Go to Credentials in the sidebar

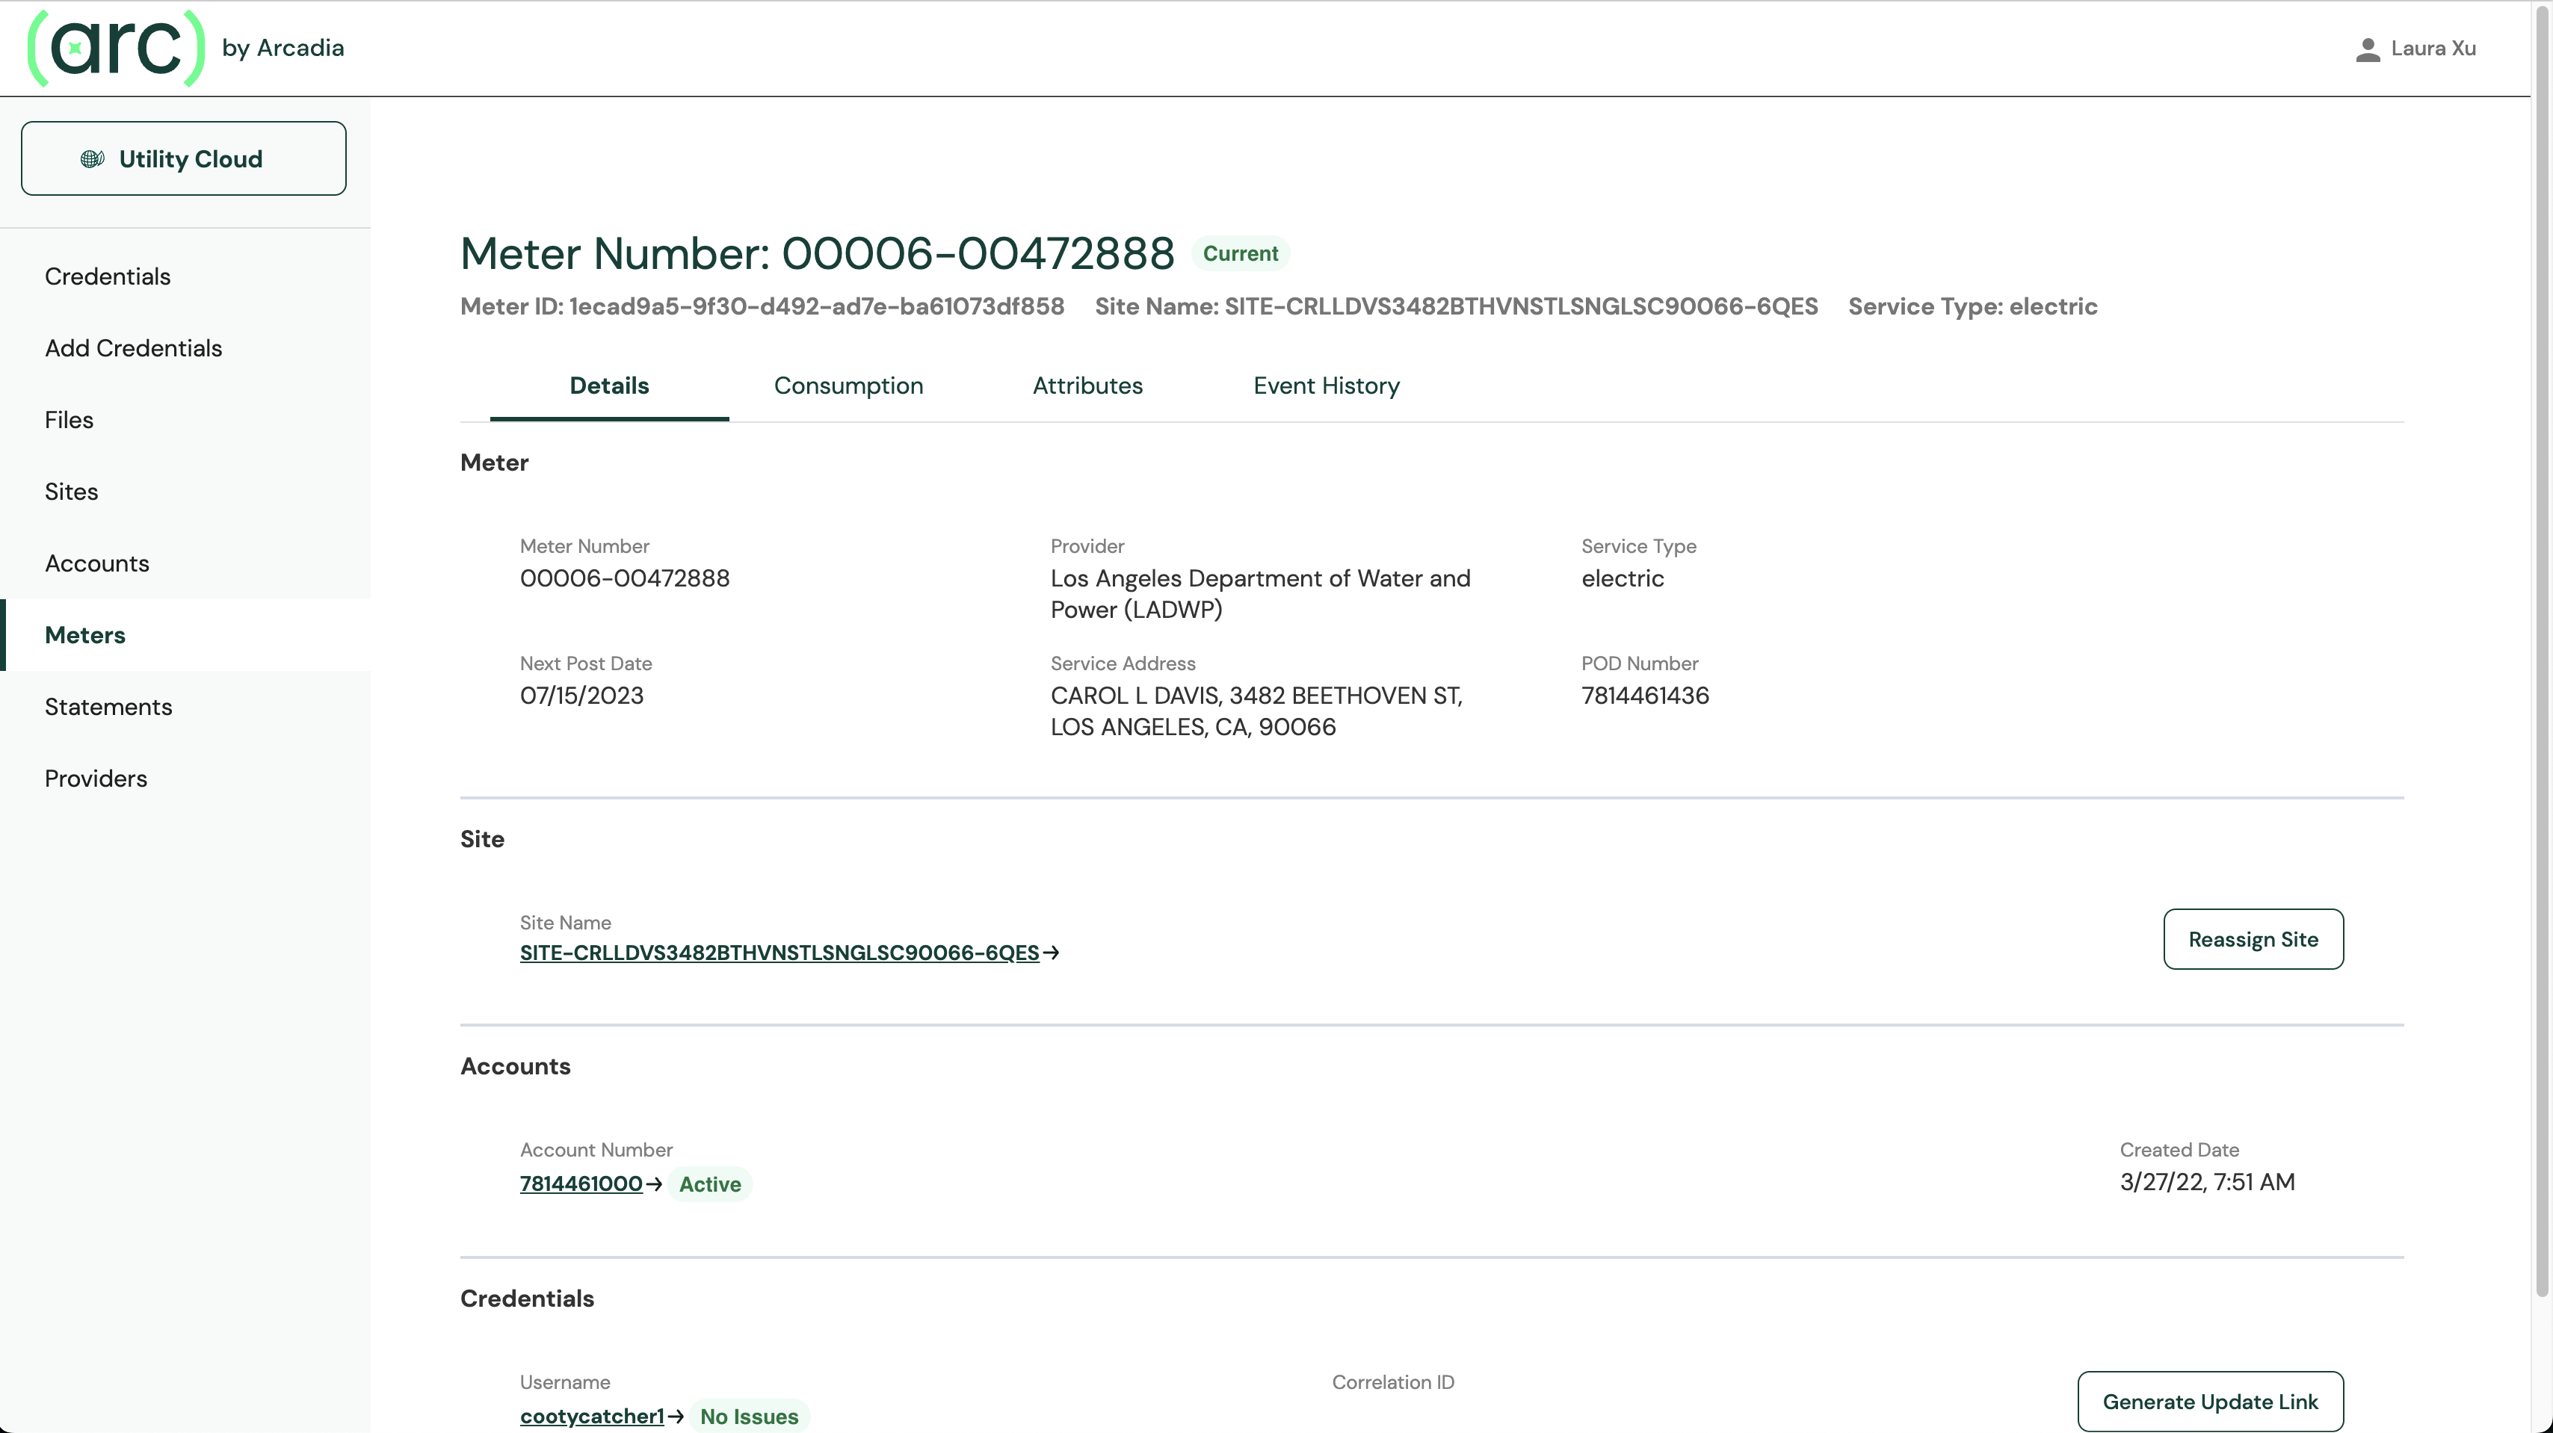pyautogui.click(x=107, y=276)
